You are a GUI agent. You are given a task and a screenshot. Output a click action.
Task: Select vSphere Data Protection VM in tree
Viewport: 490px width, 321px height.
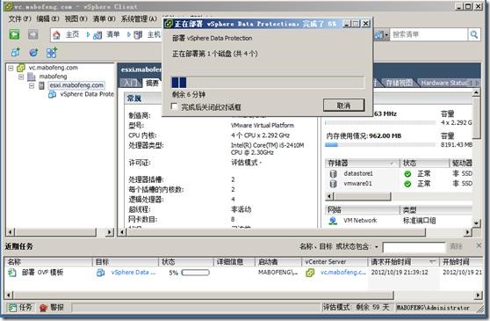click(x=87, y=94)
